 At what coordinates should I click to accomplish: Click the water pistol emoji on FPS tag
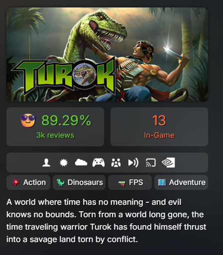(122, 183)
